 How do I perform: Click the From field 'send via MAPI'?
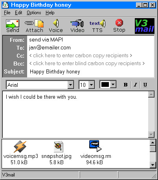(x=90, y=39)
